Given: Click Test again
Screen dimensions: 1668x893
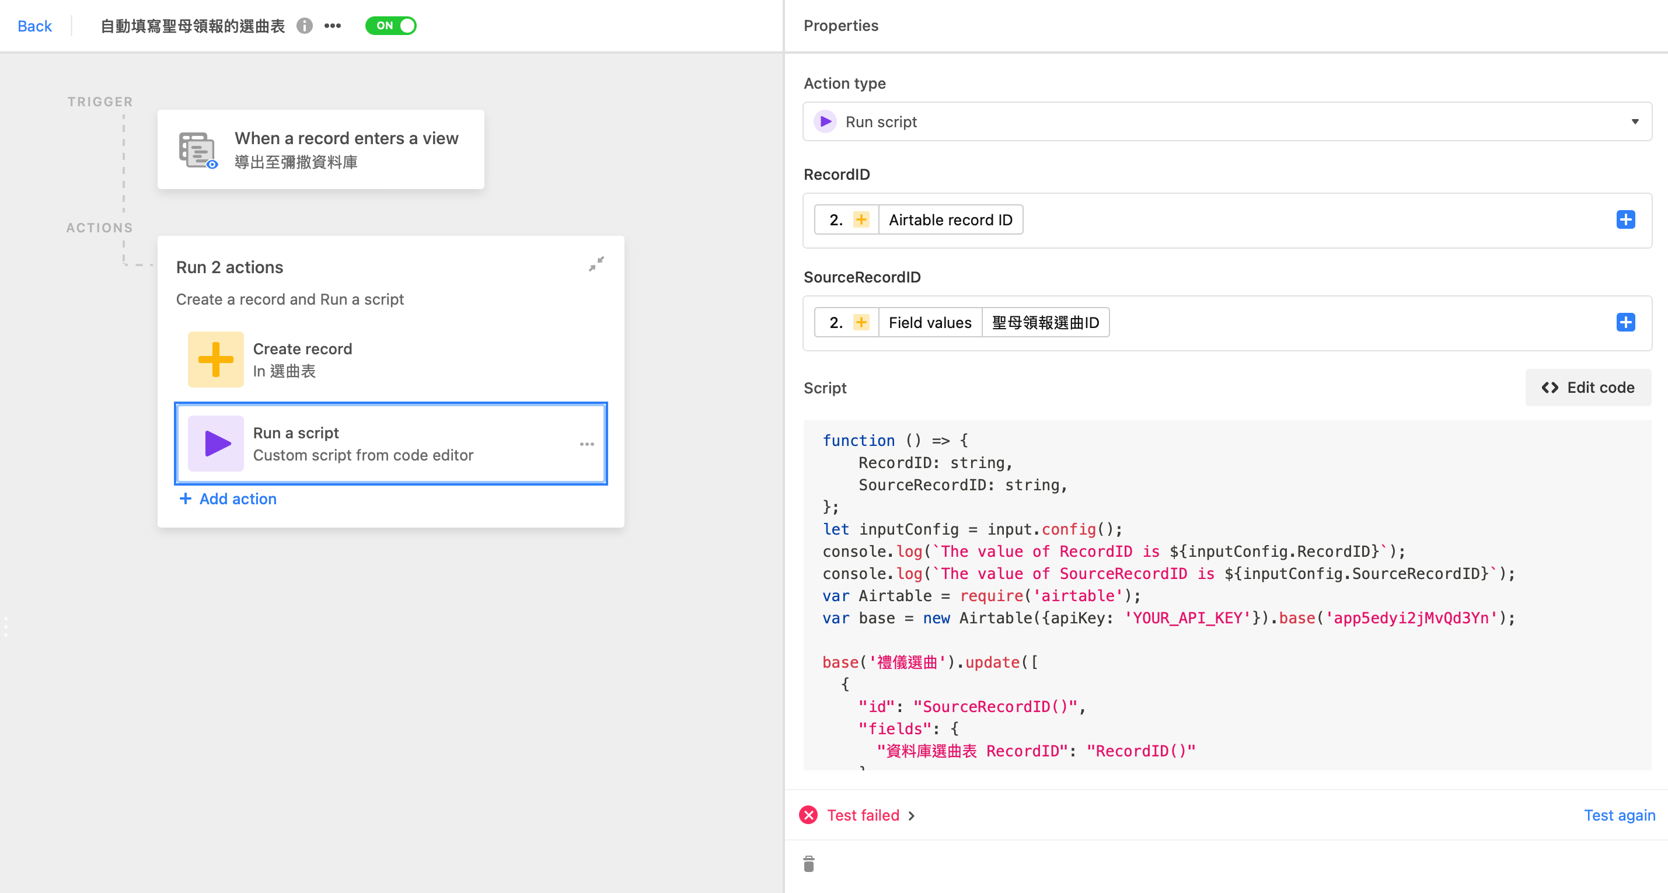Looking at the screenshot, I should click(x=1619, y=815).
